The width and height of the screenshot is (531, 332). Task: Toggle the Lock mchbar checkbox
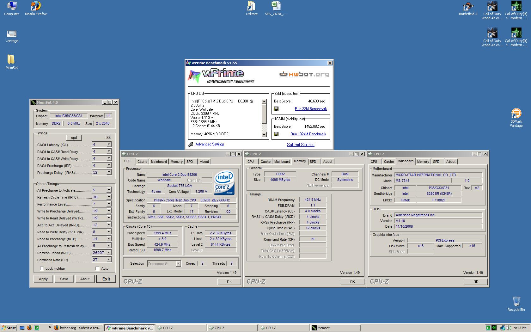pos(42,268)
